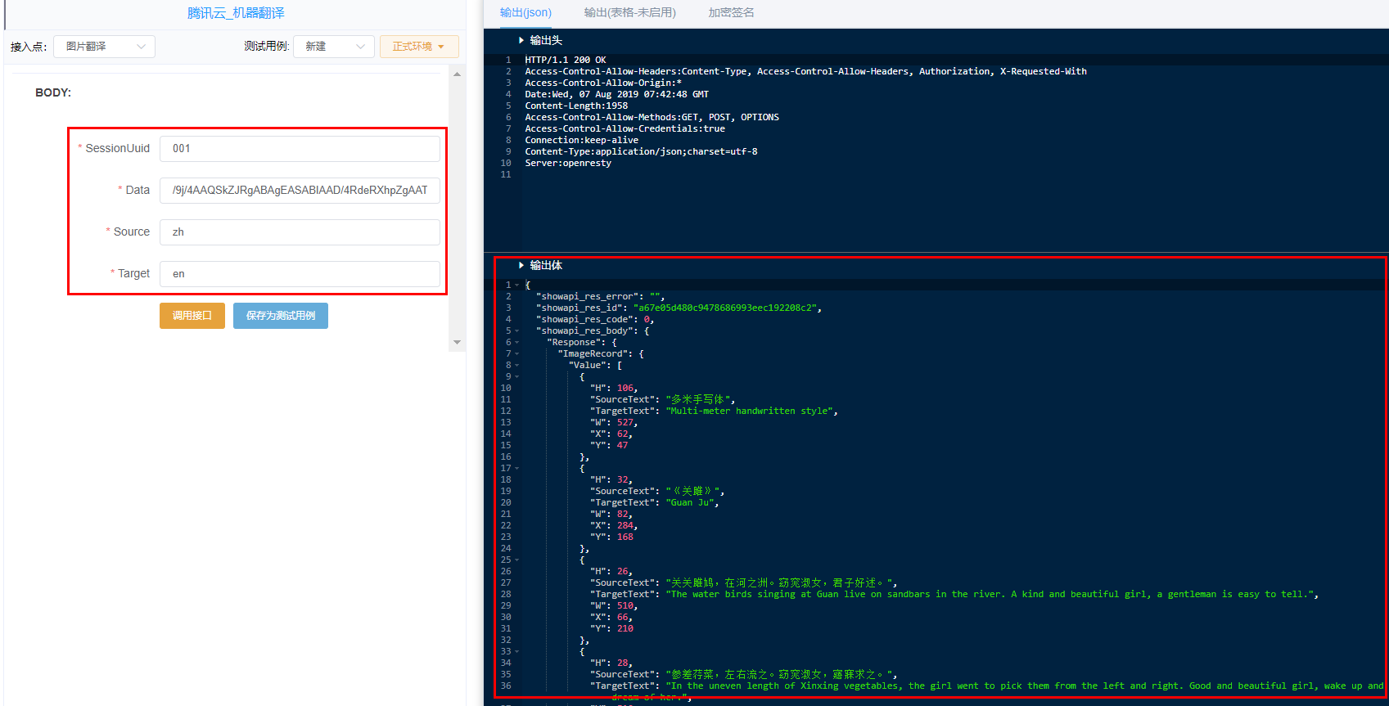Switch to the 输出(表格-未启用) tab
The width and height of the screenshot is (1389, 706).
(630, 13)
